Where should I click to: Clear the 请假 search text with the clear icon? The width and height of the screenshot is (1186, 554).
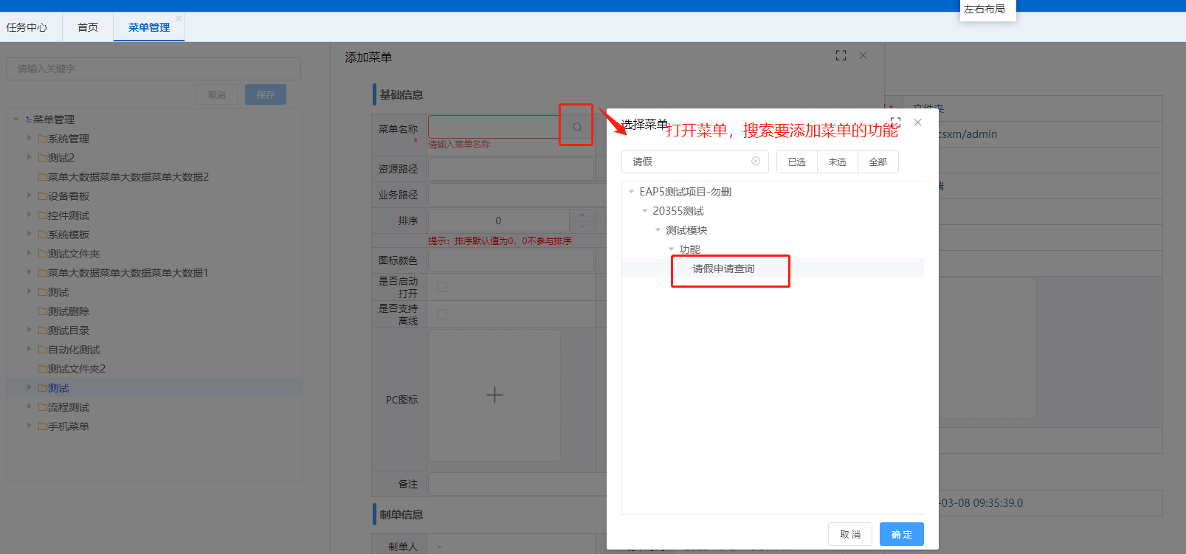[x=756, y=162]
